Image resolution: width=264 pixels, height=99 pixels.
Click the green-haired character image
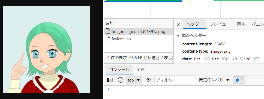pos(47,50)
